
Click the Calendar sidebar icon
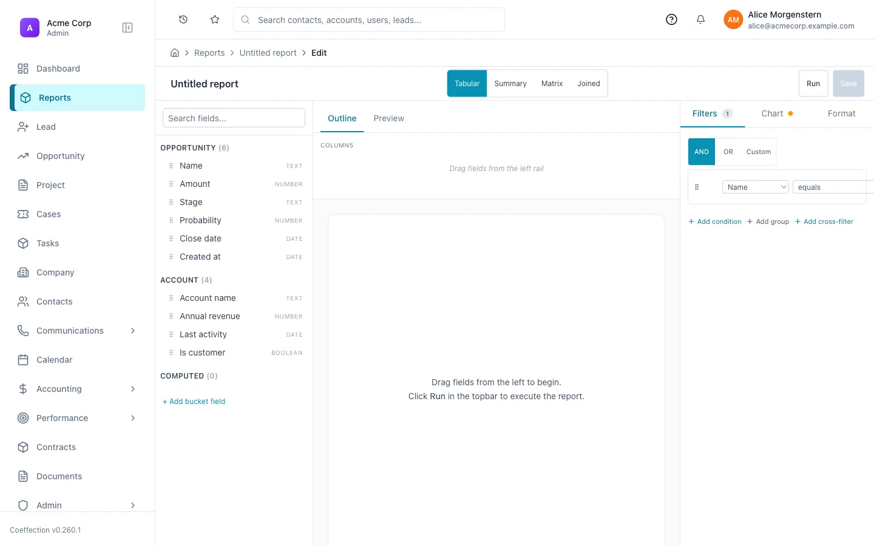tap(23, 360)
